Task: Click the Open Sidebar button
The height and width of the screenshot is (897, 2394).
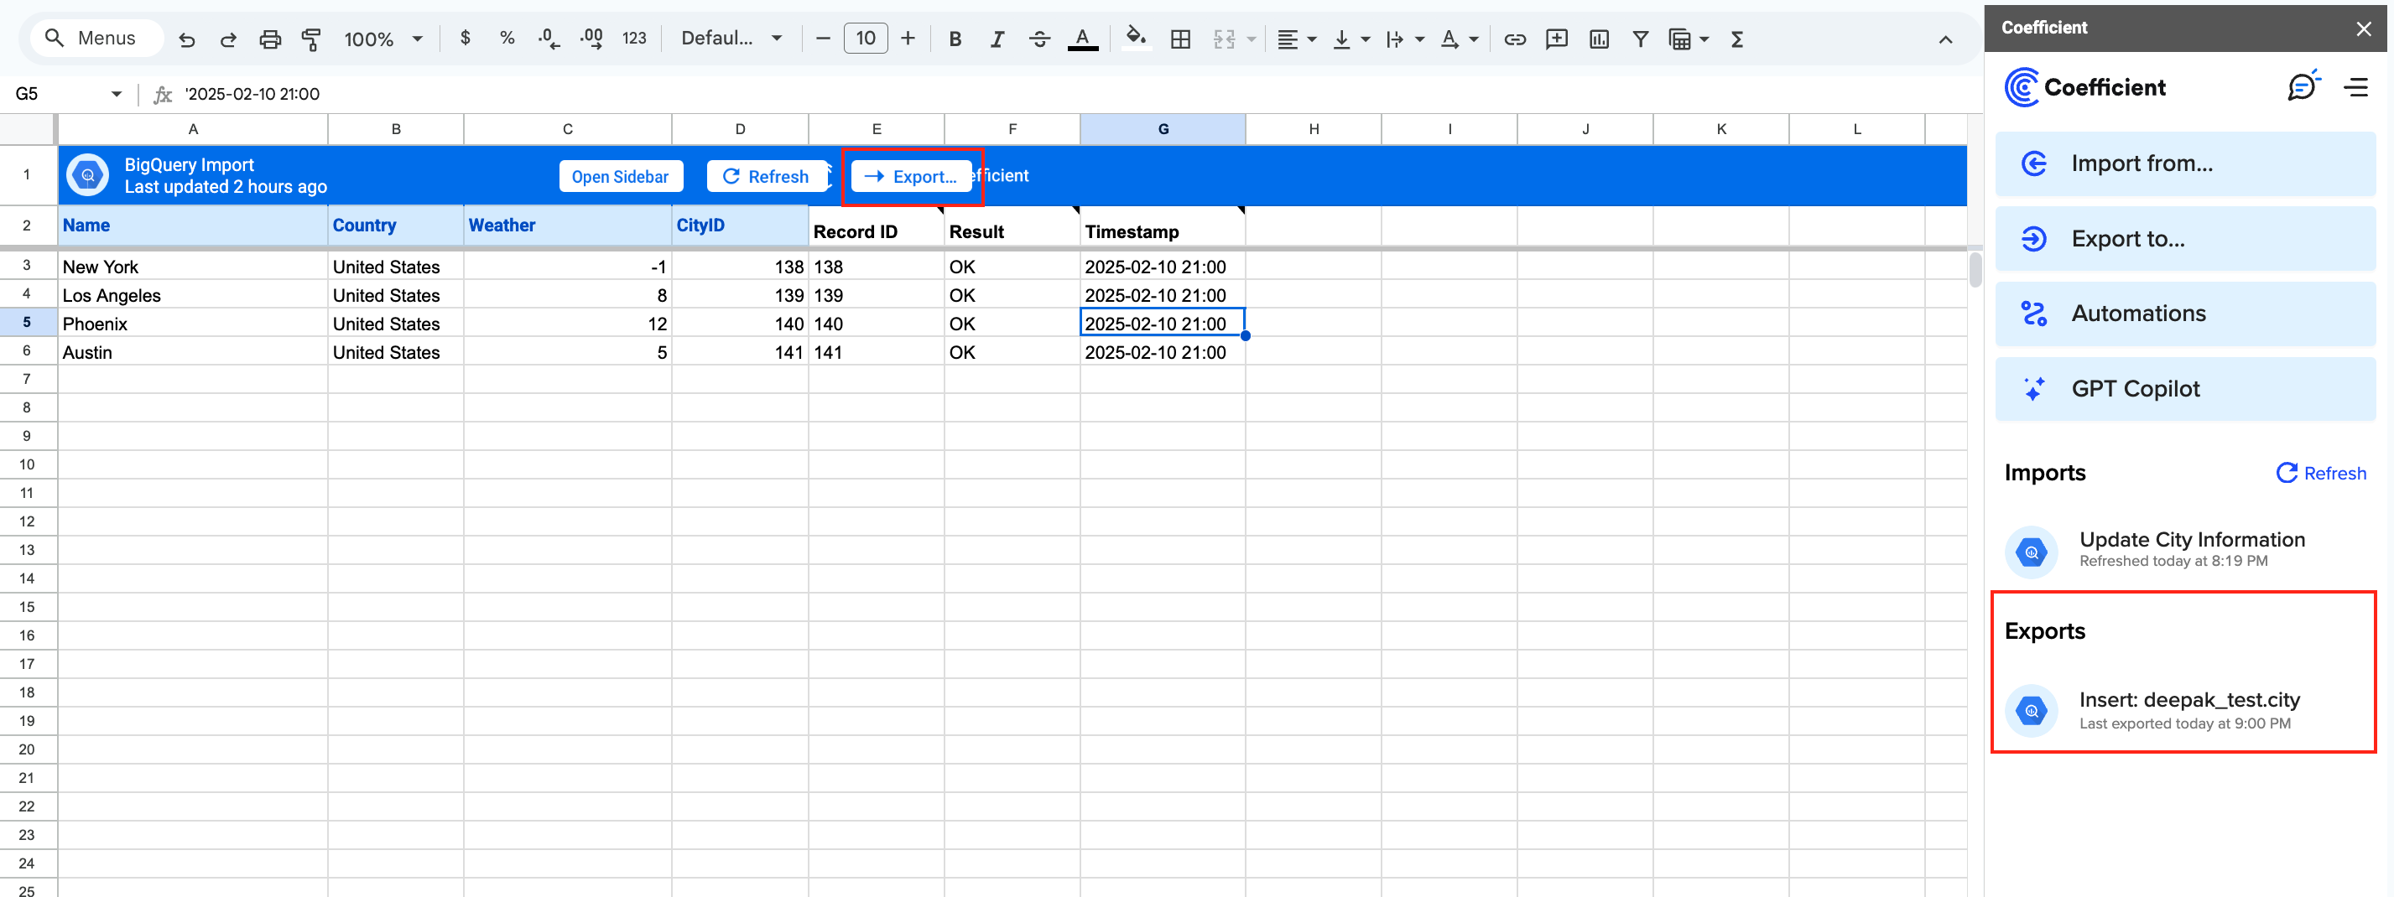Action: pyautogui.click(x=620, y=176)
